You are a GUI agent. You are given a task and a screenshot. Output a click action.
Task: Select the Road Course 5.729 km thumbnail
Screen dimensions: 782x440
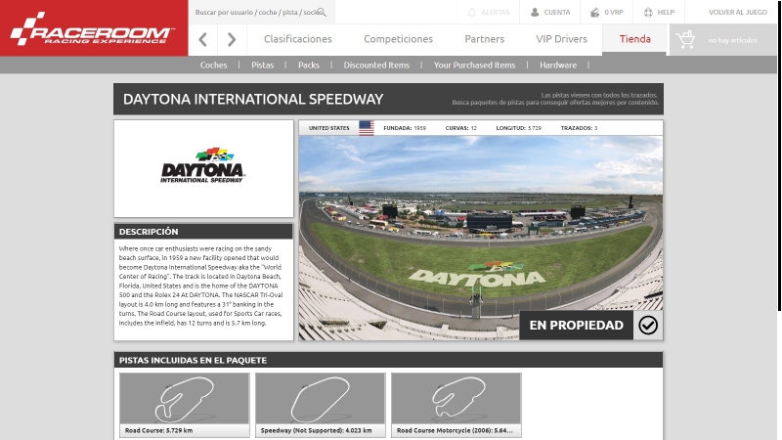point(185,405)
